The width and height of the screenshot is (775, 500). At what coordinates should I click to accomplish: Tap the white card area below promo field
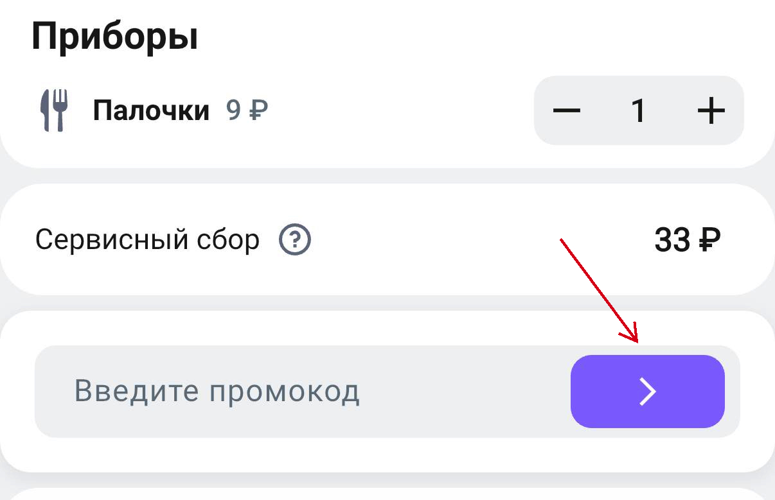coord(386,455)
